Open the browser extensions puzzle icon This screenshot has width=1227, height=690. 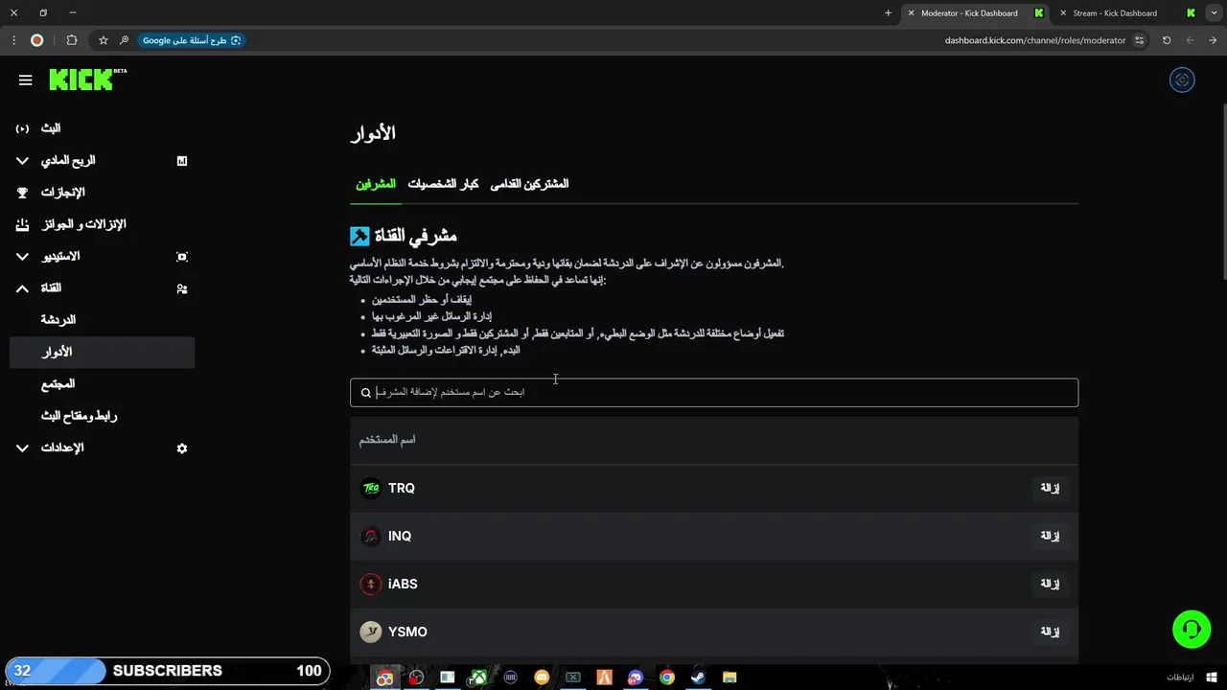72,40
